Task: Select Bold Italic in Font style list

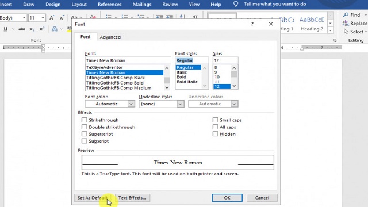Action: (x=187, y=82)
